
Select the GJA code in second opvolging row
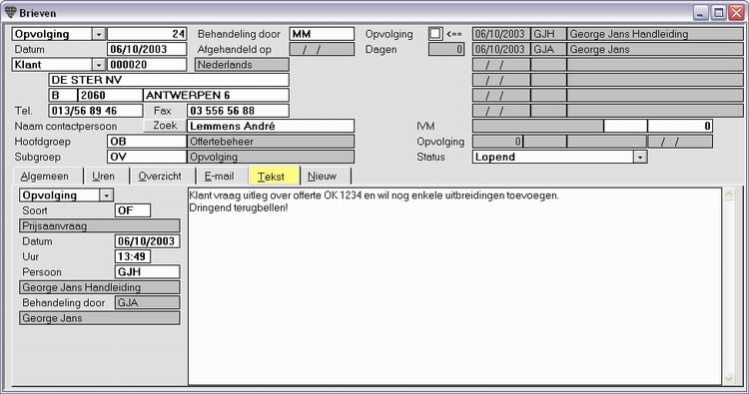548,49
